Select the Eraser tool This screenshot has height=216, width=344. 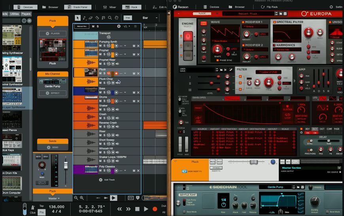click(91, 18)
